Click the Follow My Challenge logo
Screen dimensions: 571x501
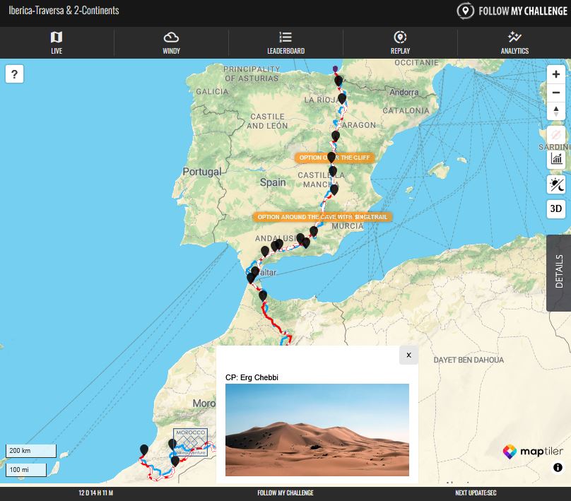coord(512,11)
